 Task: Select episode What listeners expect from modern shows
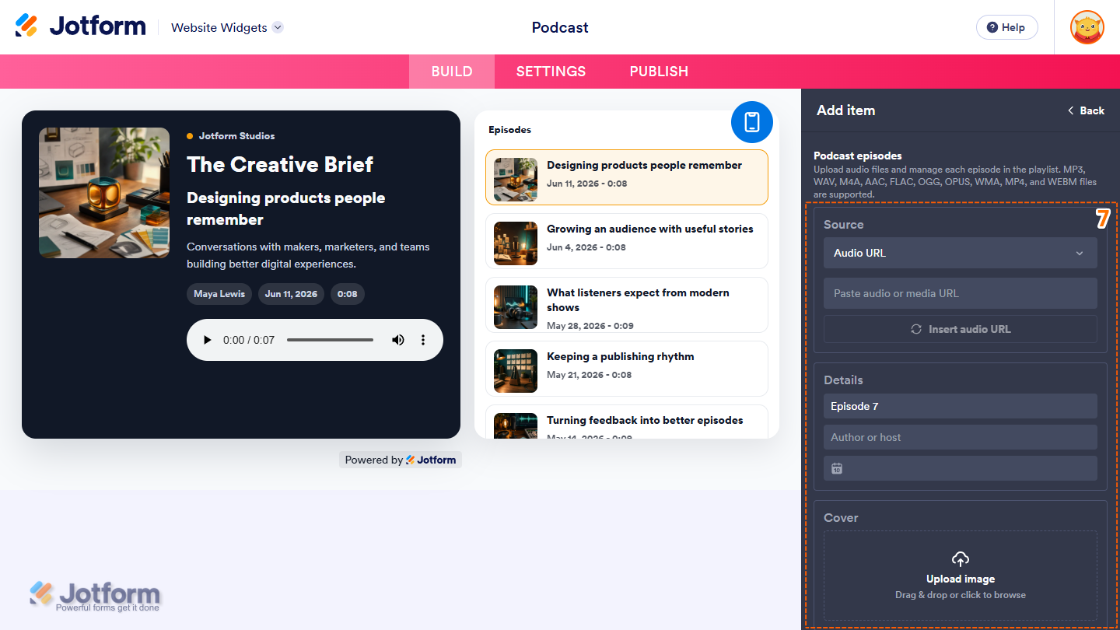pyautogui.click(x=627, y=305)
